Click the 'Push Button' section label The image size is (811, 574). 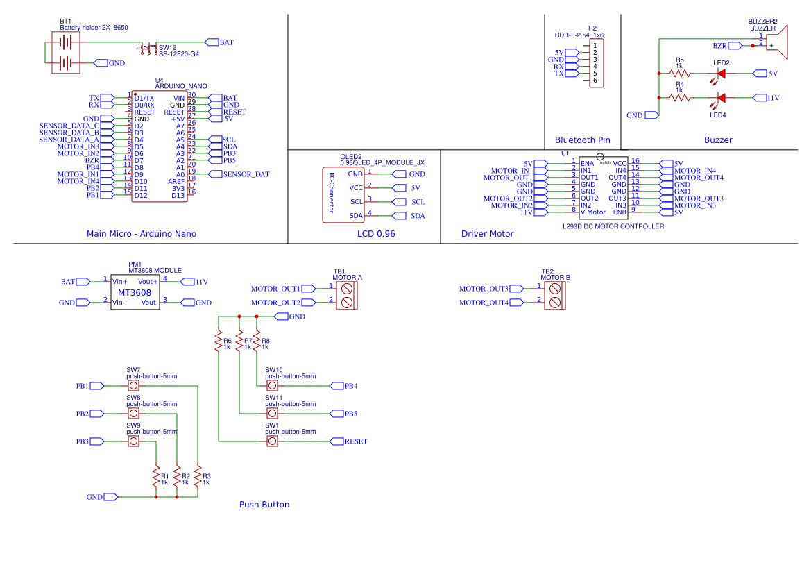264,505
